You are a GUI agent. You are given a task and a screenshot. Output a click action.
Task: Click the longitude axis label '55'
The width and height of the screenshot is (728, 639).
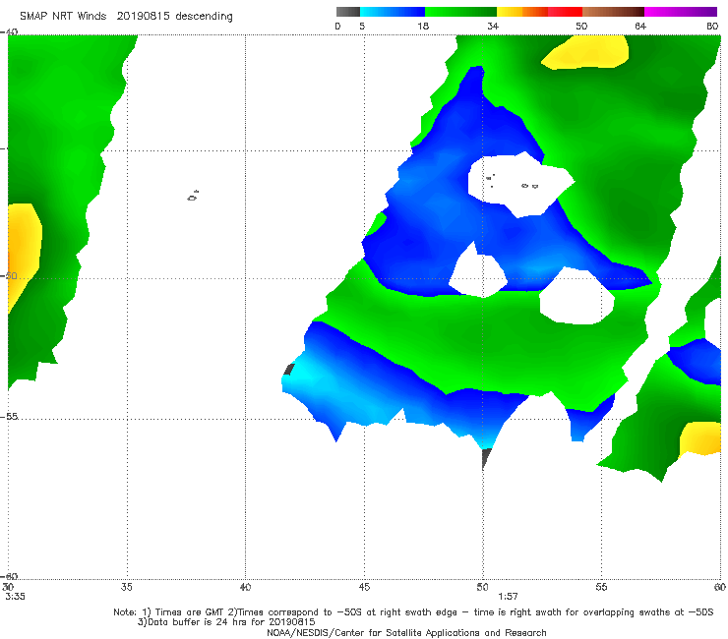coord(601,587)
